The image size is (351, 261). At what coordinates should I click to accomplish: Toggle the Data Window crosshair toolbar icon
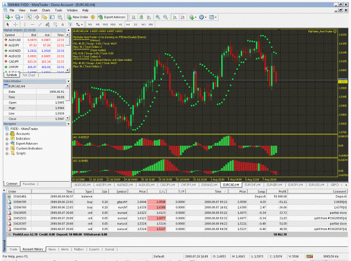pyautogui.click(x=37, y=17)
